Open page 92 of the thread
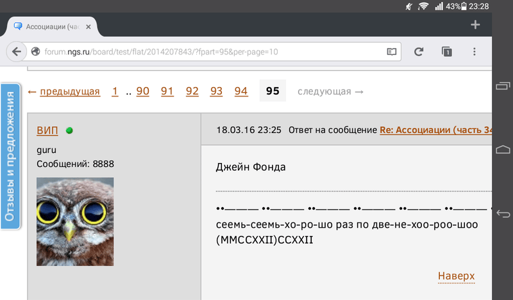 pos(192,91)
